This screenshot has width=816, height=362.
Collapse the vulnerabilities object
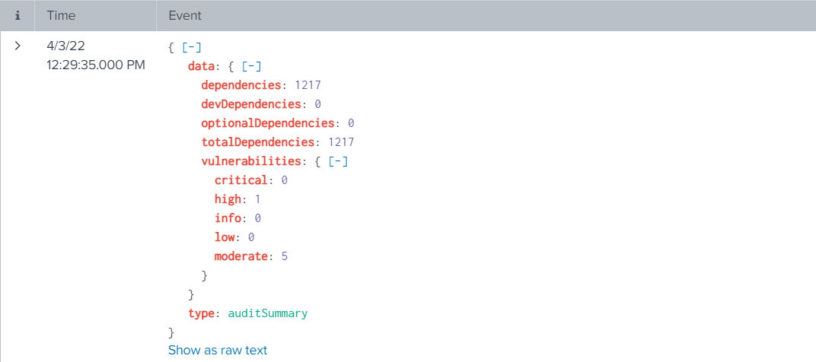coord(338,161)
